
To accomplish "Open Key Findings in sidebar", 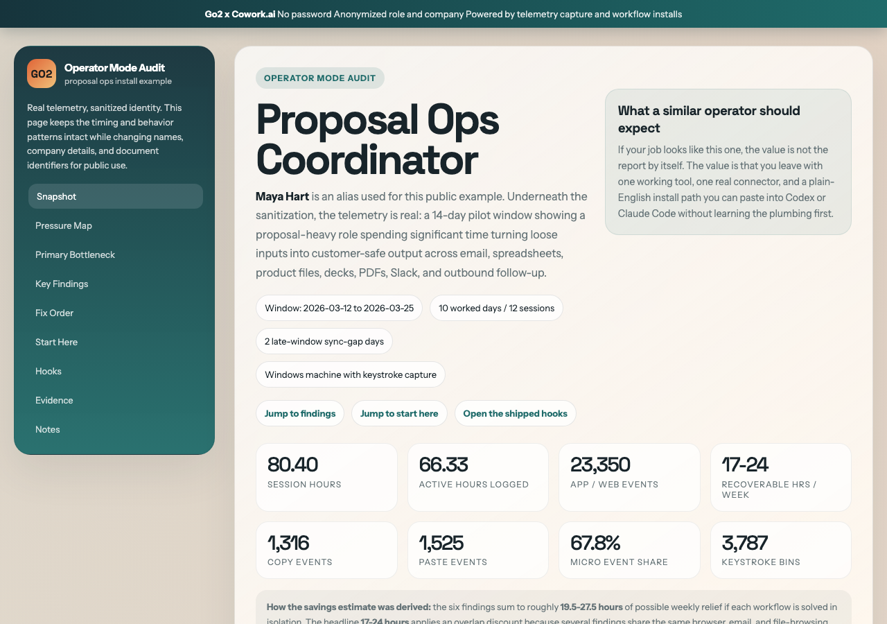I will (116, 284).
